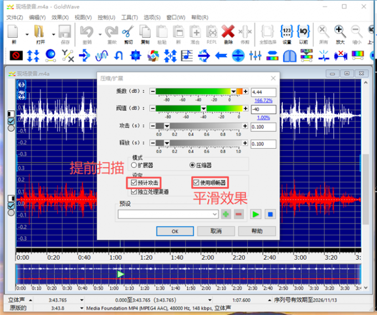
Task: Click the 撤销 (undo) toolbar icon
Action: 86,32
